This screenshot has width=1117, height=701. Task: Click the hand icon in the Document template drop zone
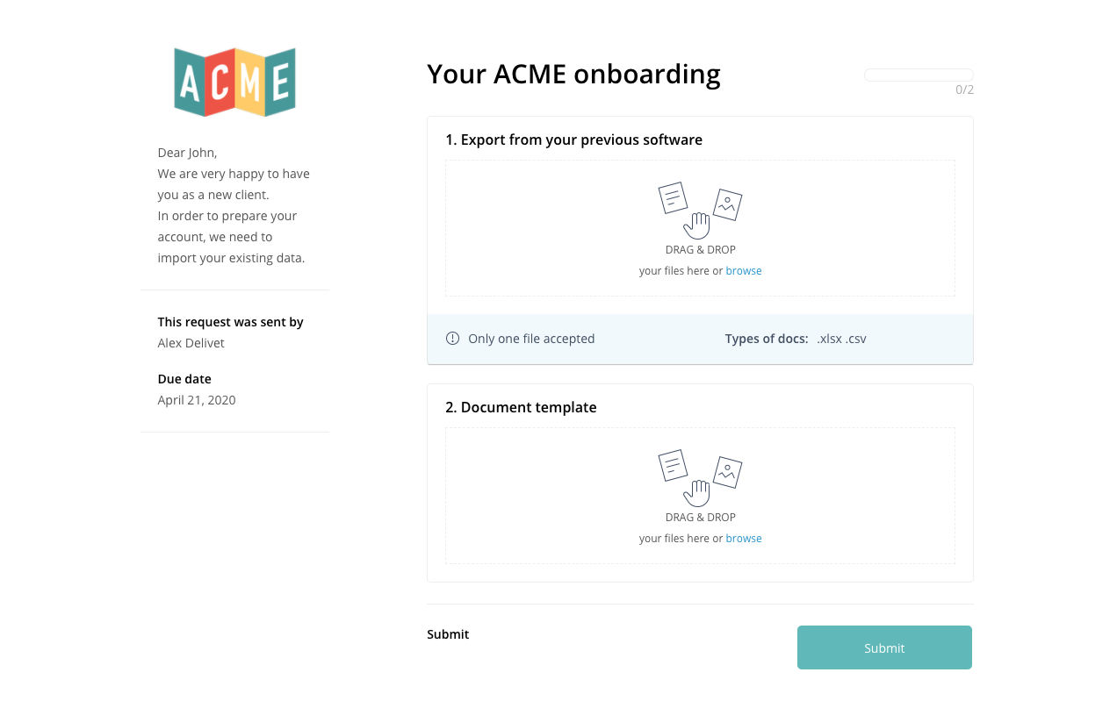tap(697, 493)
